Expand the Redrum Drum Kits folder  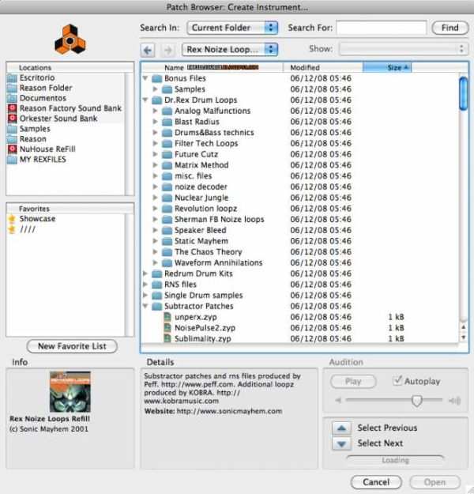pyautogui.click(x=145, y=273)
